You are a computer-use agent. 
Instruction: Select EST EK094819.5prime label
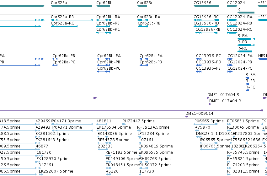tap(156, 146)
